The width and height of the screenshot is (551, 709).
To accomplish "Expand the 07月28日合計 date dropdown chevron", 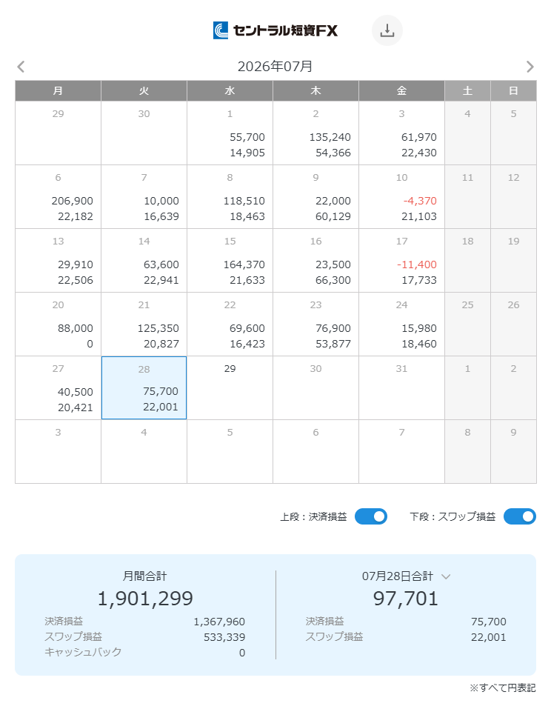I will (446, 576).
